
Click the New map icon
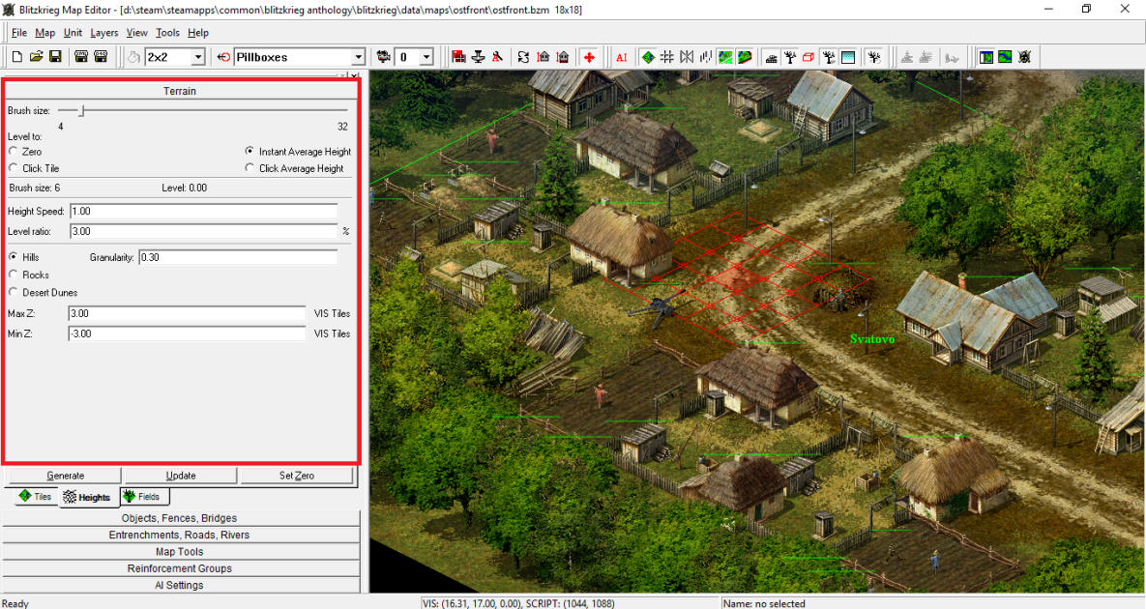16,57
